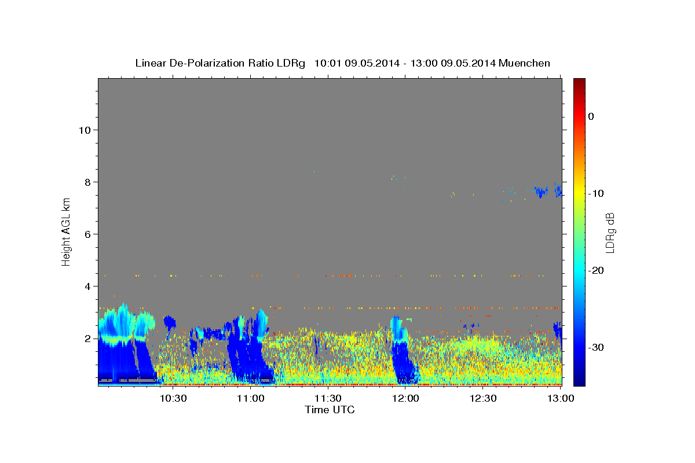The width and height of the screenshot is (695, 463).
Task: Click the height tick label 6
Action: (87, 234)
